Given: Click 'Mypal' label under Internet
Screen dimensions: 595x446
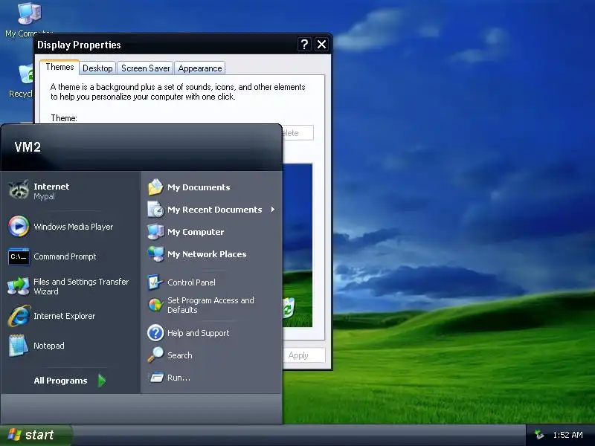Looking at the screenshot, I should coord(44,196).
